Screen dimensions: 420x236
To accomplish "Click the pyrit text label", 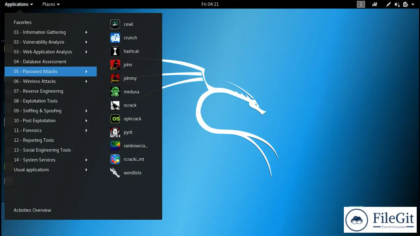I will pyautogui.click(x=128, y=132).
